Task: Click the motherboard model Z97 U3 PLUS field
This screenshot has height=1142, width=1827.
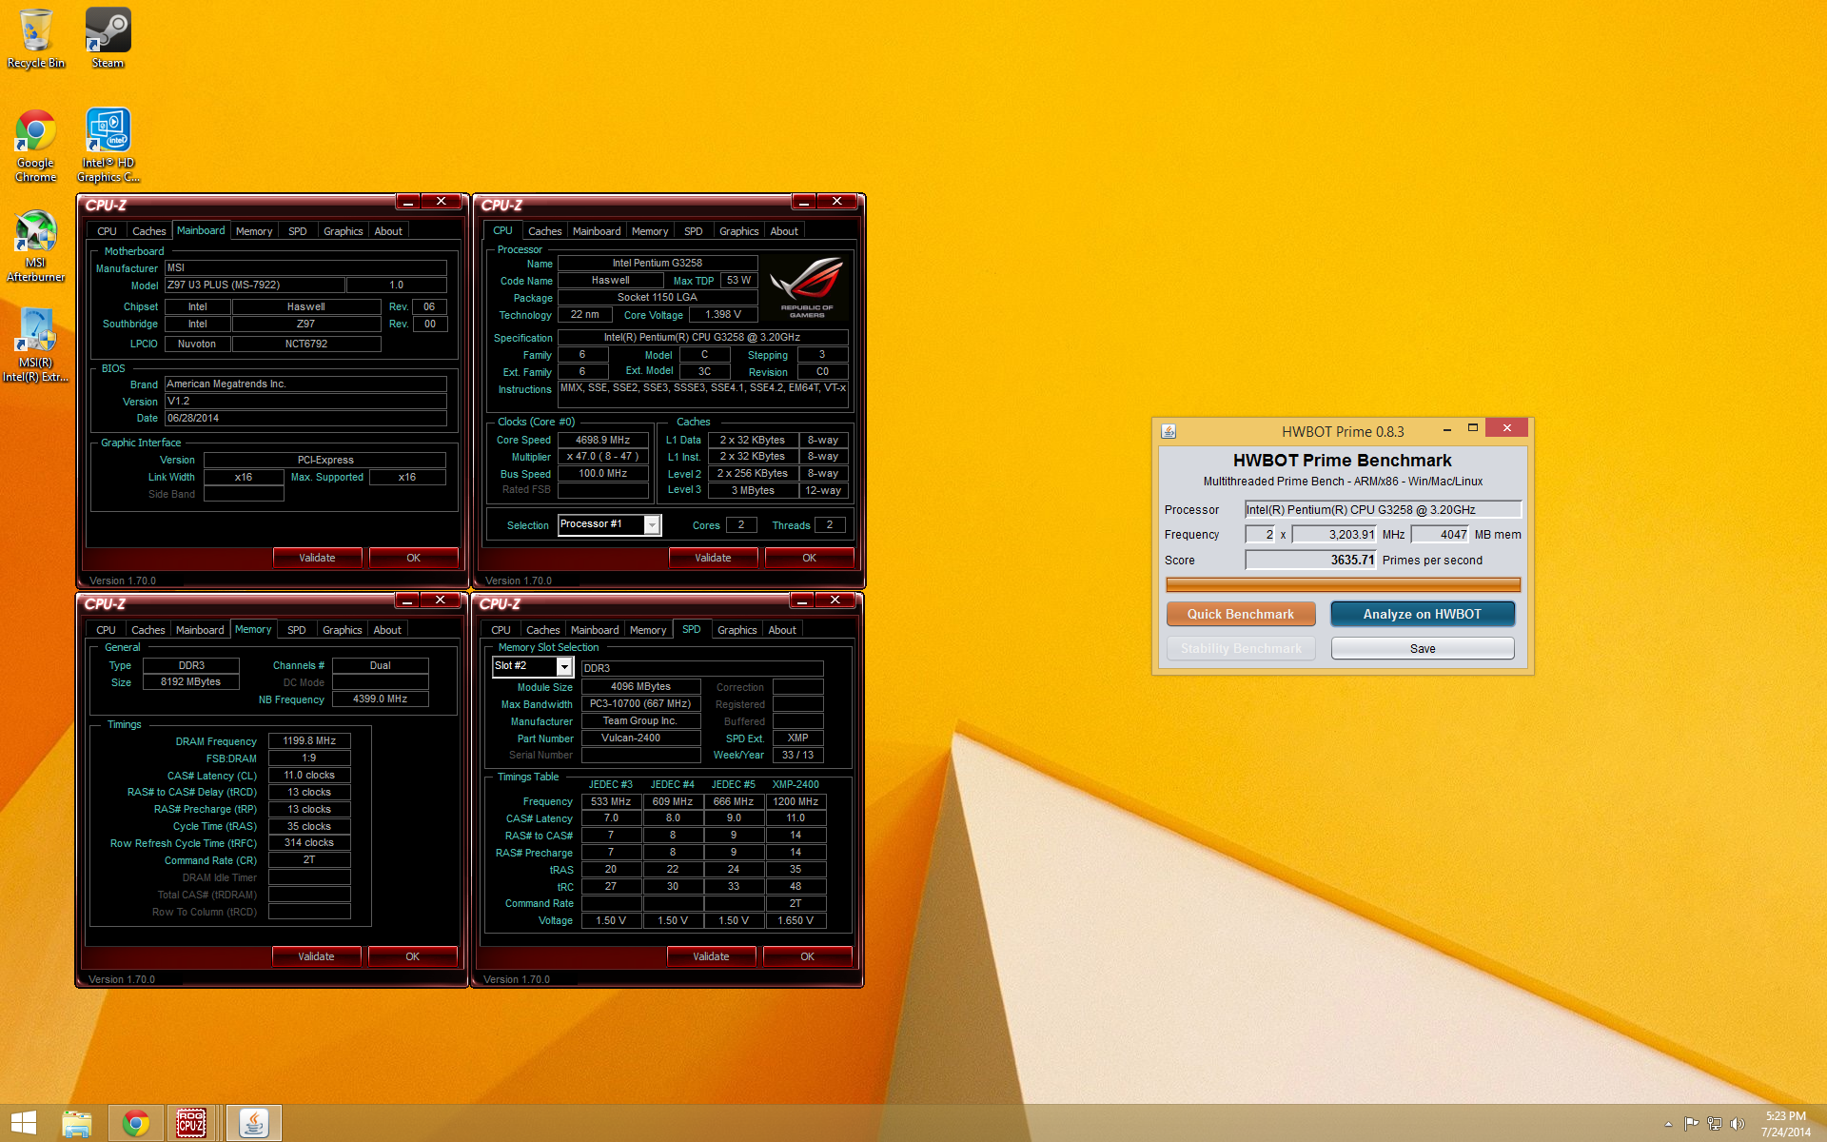Action: (254, 285)
